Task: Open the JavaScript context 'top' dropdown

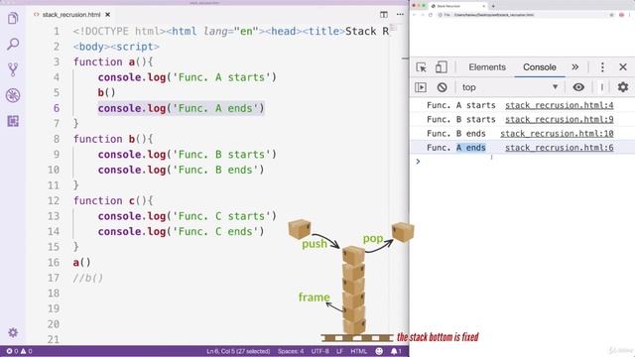Action: [x=510, y=87]
